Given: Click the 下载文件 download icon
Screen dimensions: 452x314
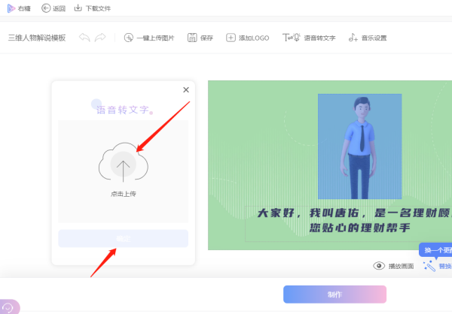Looking at the screenshot, I should (78, 8).
